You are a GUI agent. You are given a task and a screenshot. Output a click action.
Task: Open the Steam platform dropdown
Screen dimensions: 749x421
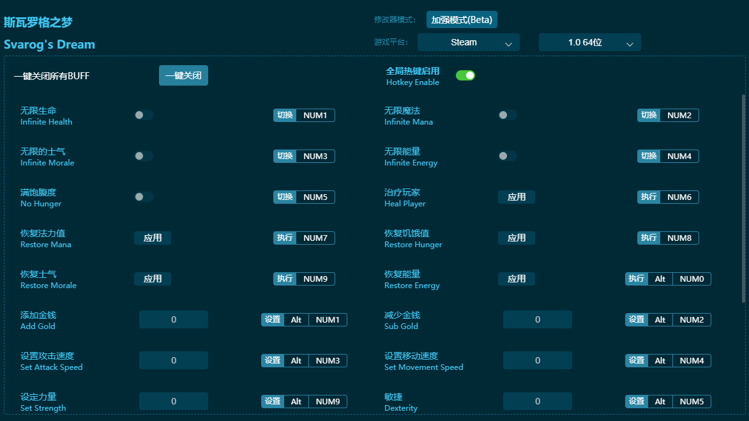[468, 42]
